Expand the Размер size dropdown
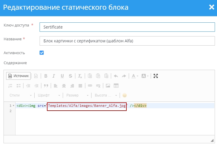 (77, 95)
